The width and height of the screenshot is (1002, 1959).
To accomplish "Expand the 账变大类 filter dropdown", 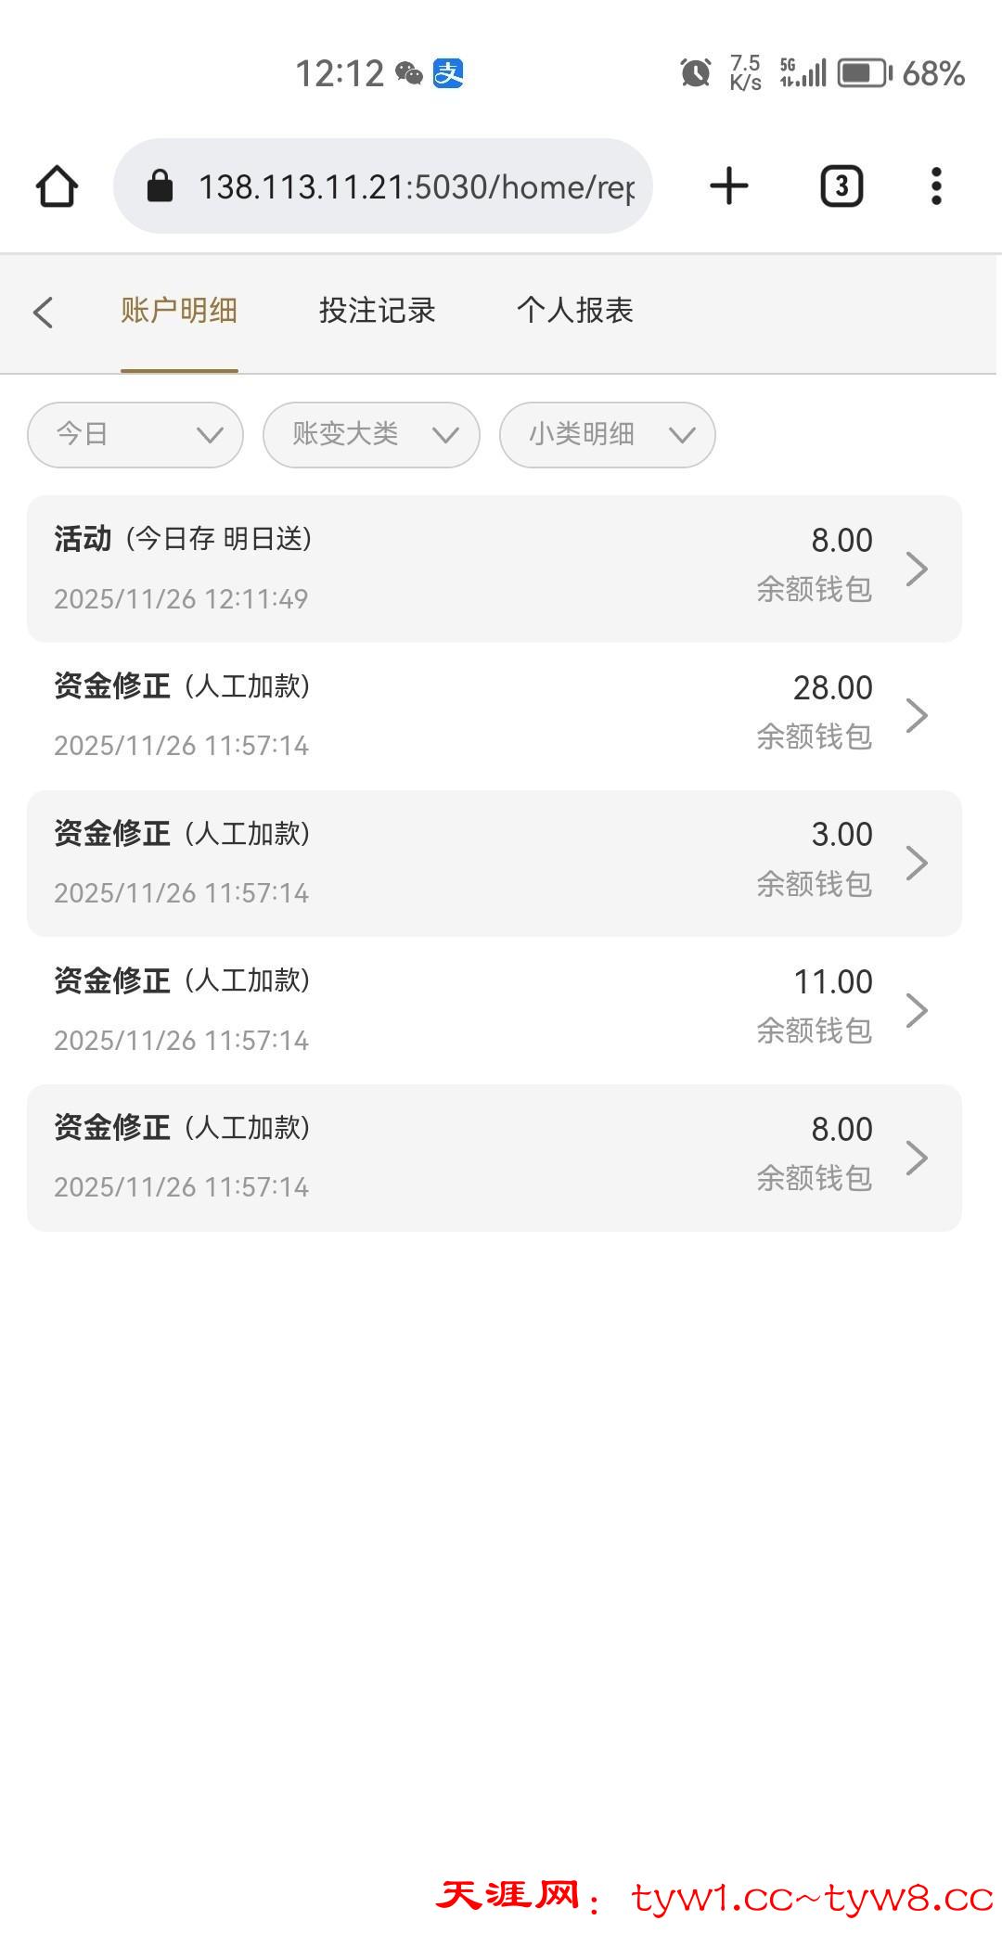I will [x=371, y=434].
